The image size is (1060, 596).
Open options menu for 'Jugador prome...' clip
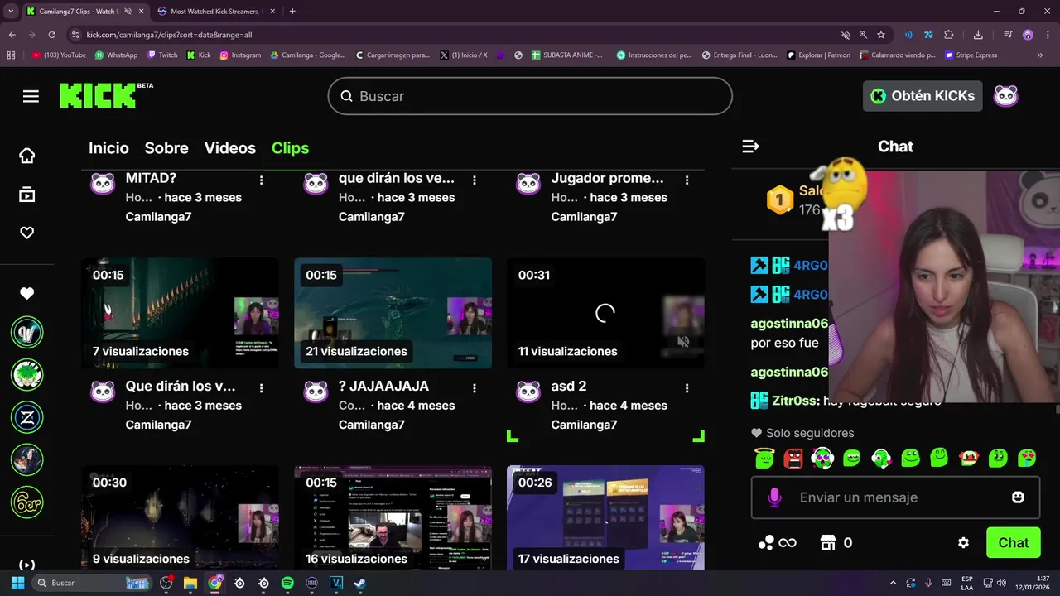pyautogui.click(x=687, y=180)
